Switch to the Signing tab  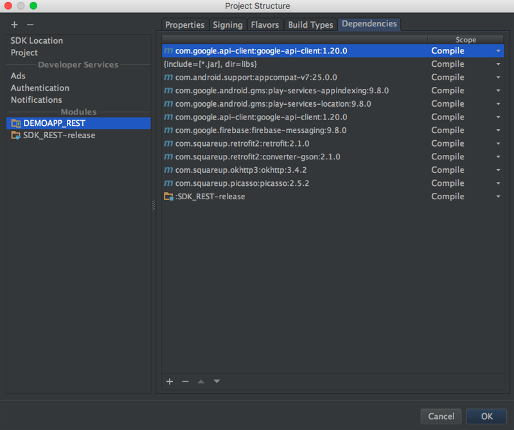(228, 24)
